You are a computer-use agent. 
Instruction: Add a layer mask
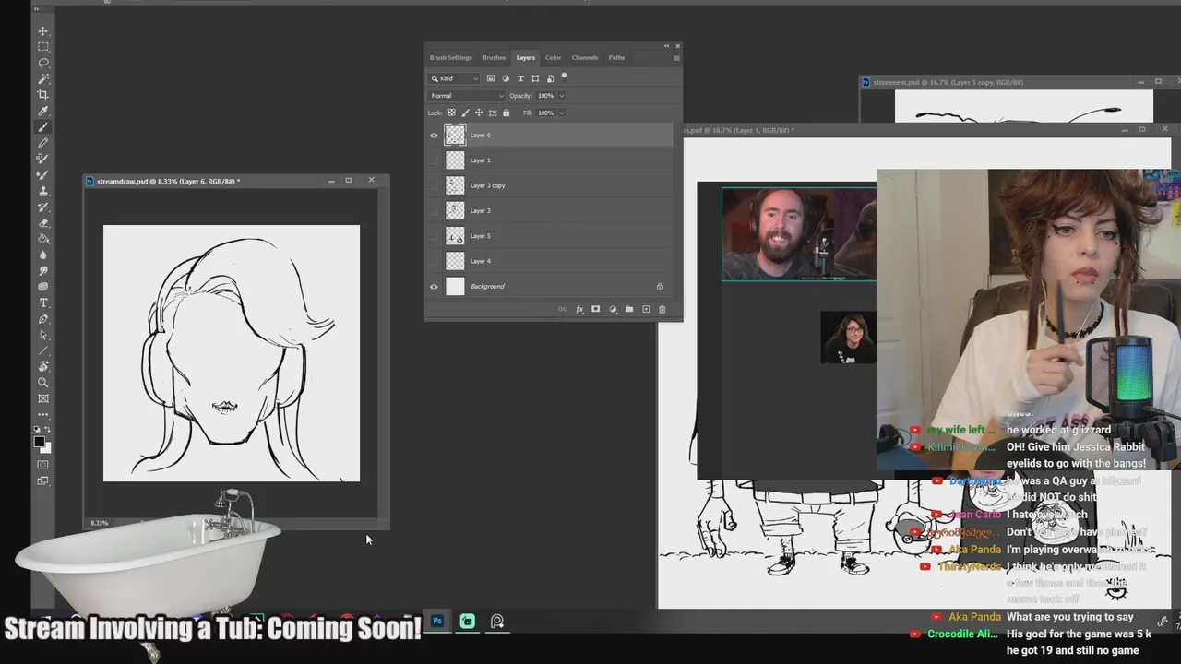pyautogui.click(x=596, y=309)
